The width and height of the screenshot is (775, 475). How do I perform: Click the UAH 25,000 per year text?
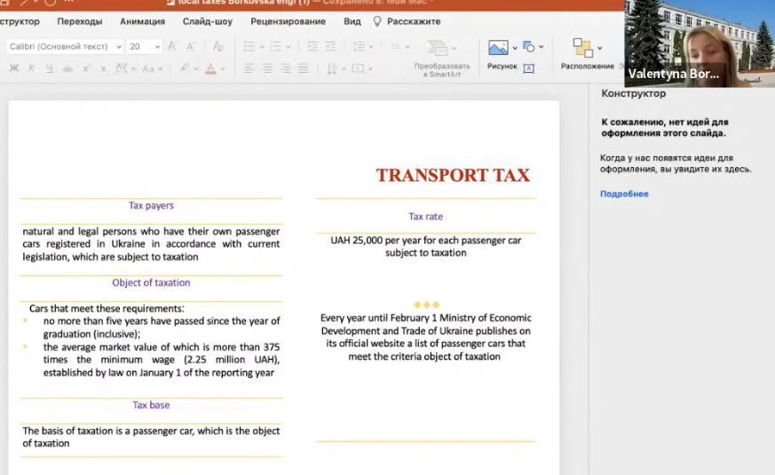point(425,246)
